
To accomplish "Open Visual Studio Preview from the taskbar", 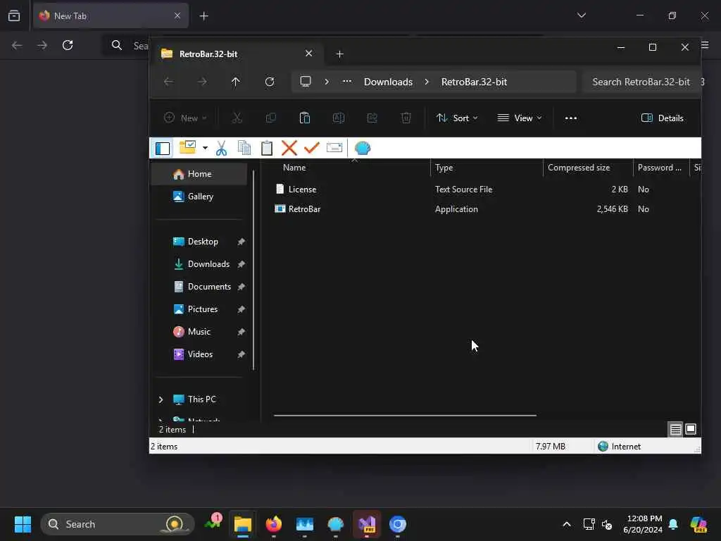I will point(367,524).
